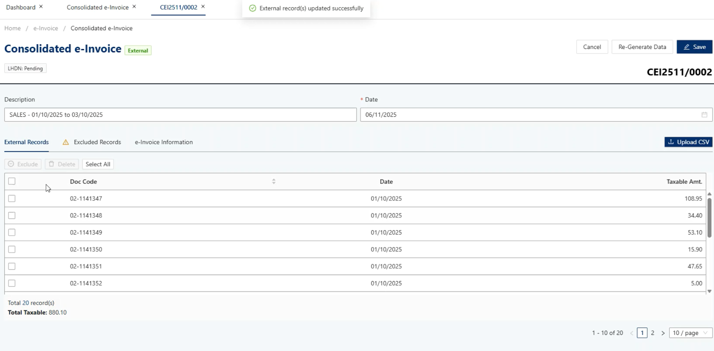Viewport: 714px width, 351px height.
Task: Check the row for 02-1141351
Action: [x=12, y=266]
